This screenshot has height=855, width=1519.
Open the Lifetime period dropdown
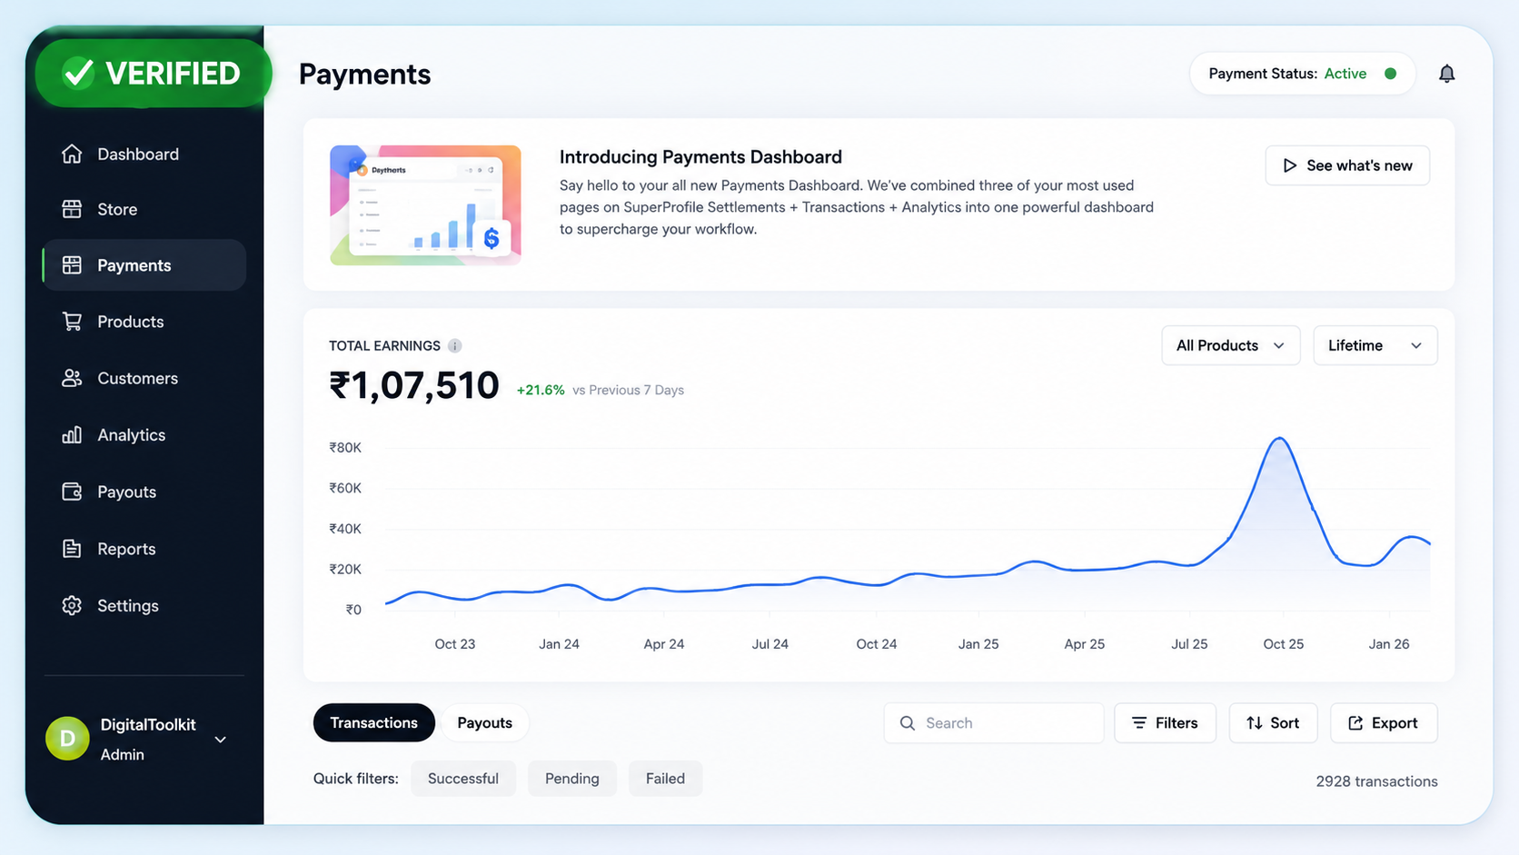point(1375,345)
